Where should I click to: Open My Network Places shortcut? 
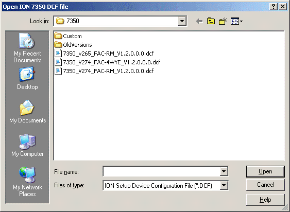pyautogui.click(x=27, y=182)
